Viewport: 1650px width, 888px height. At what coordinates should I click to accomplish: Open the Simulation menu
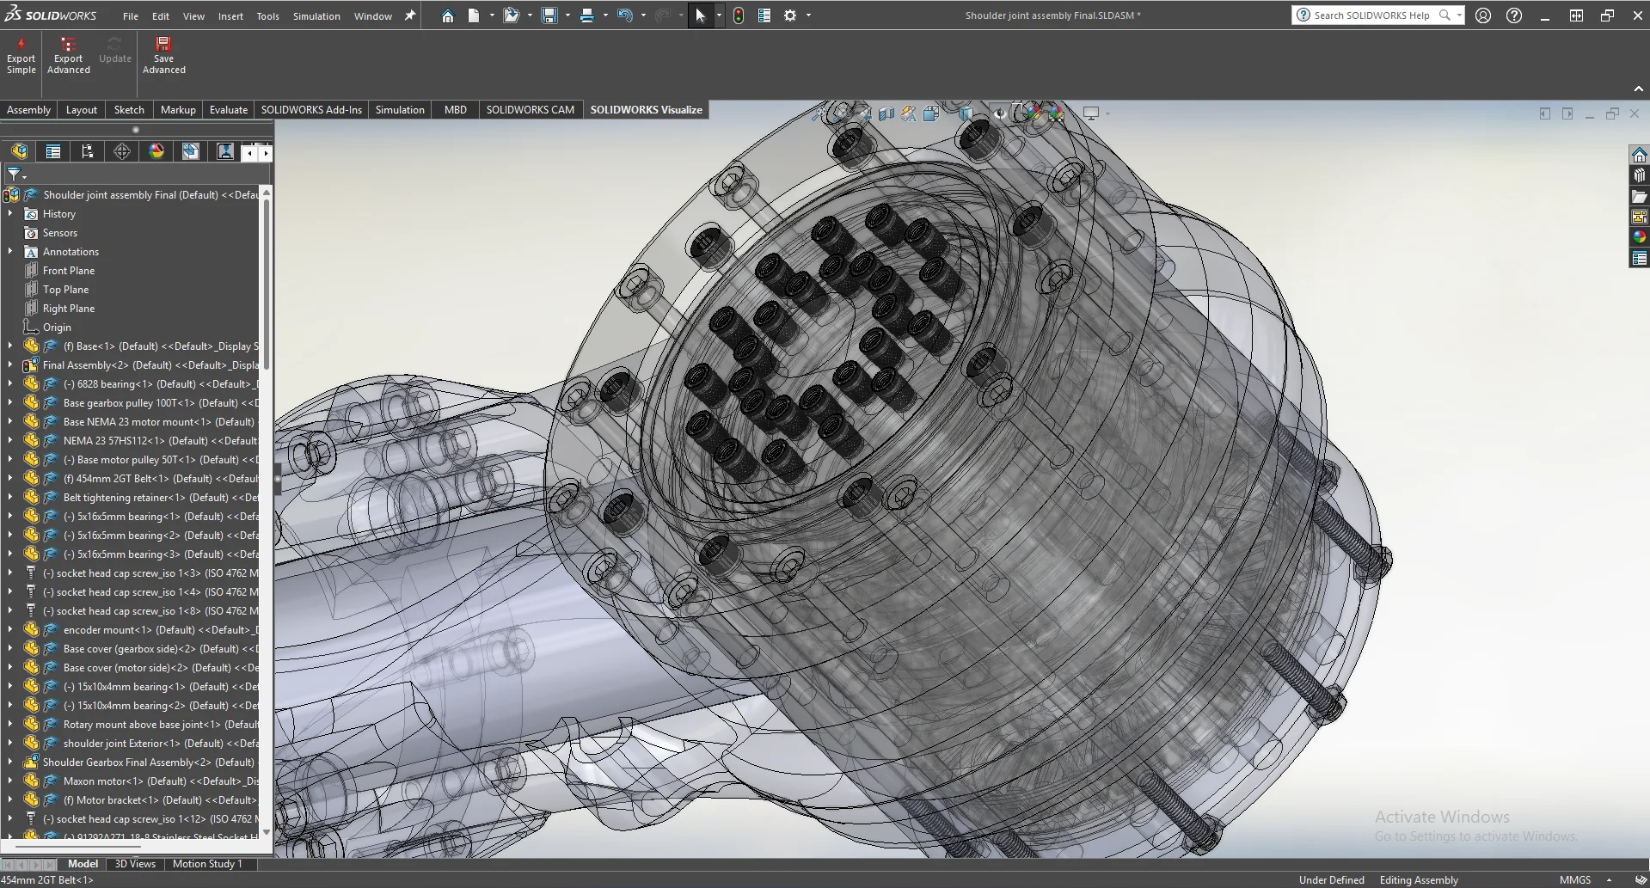point(316,16)
